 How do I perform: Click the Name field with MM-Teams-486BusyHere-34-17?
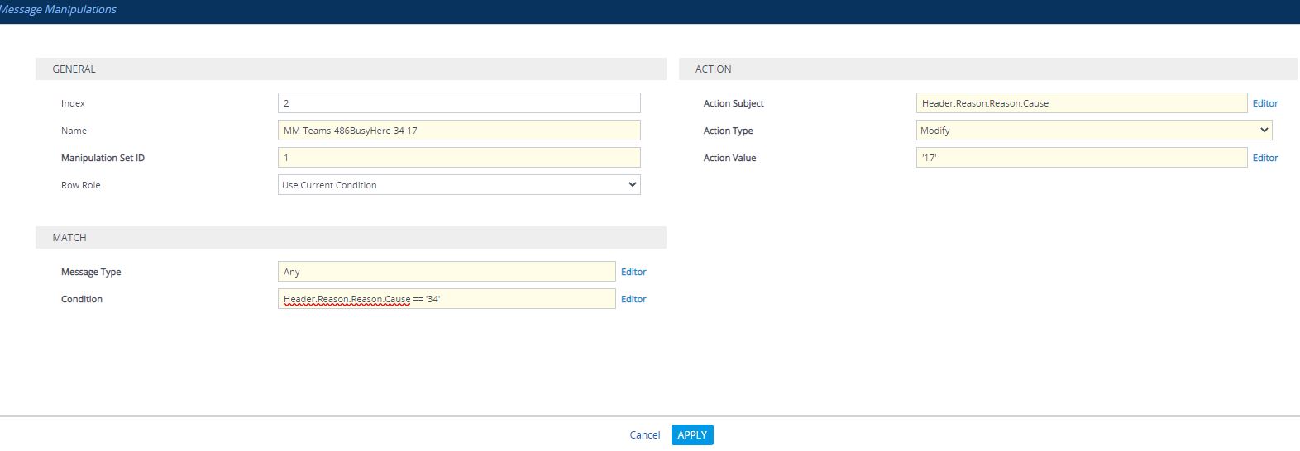(459, 131)
